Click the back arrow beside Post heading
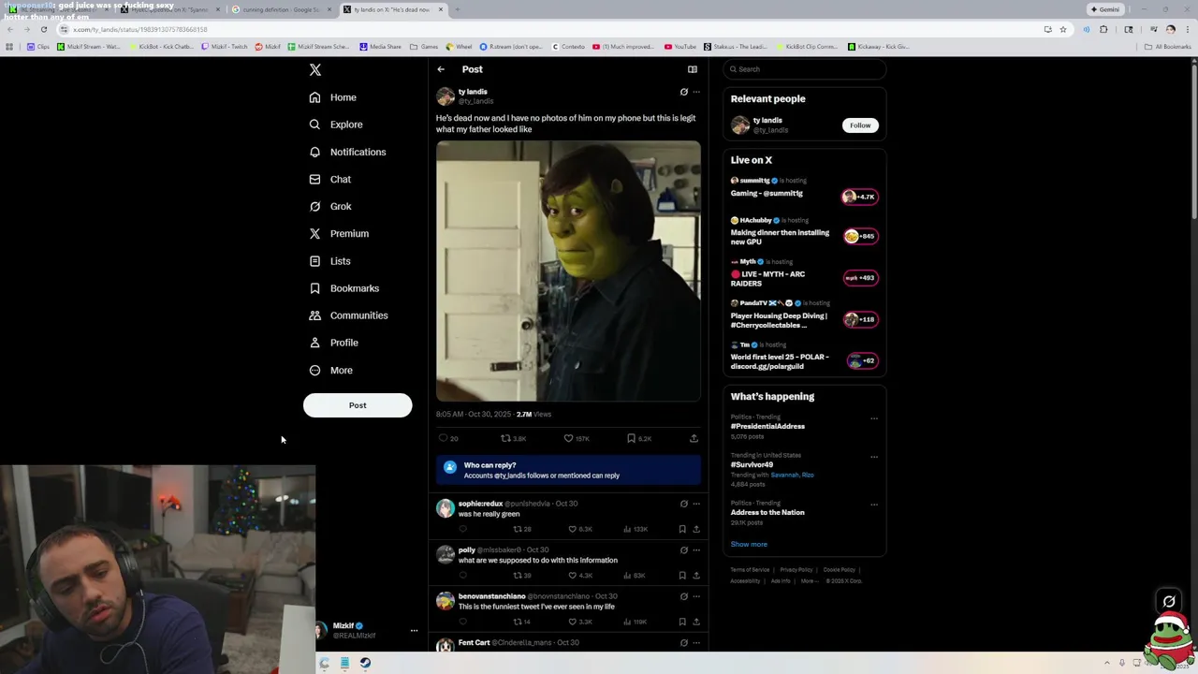This screenshot has height=674, width=1198. pyautogui.click(x=441, y=69)
